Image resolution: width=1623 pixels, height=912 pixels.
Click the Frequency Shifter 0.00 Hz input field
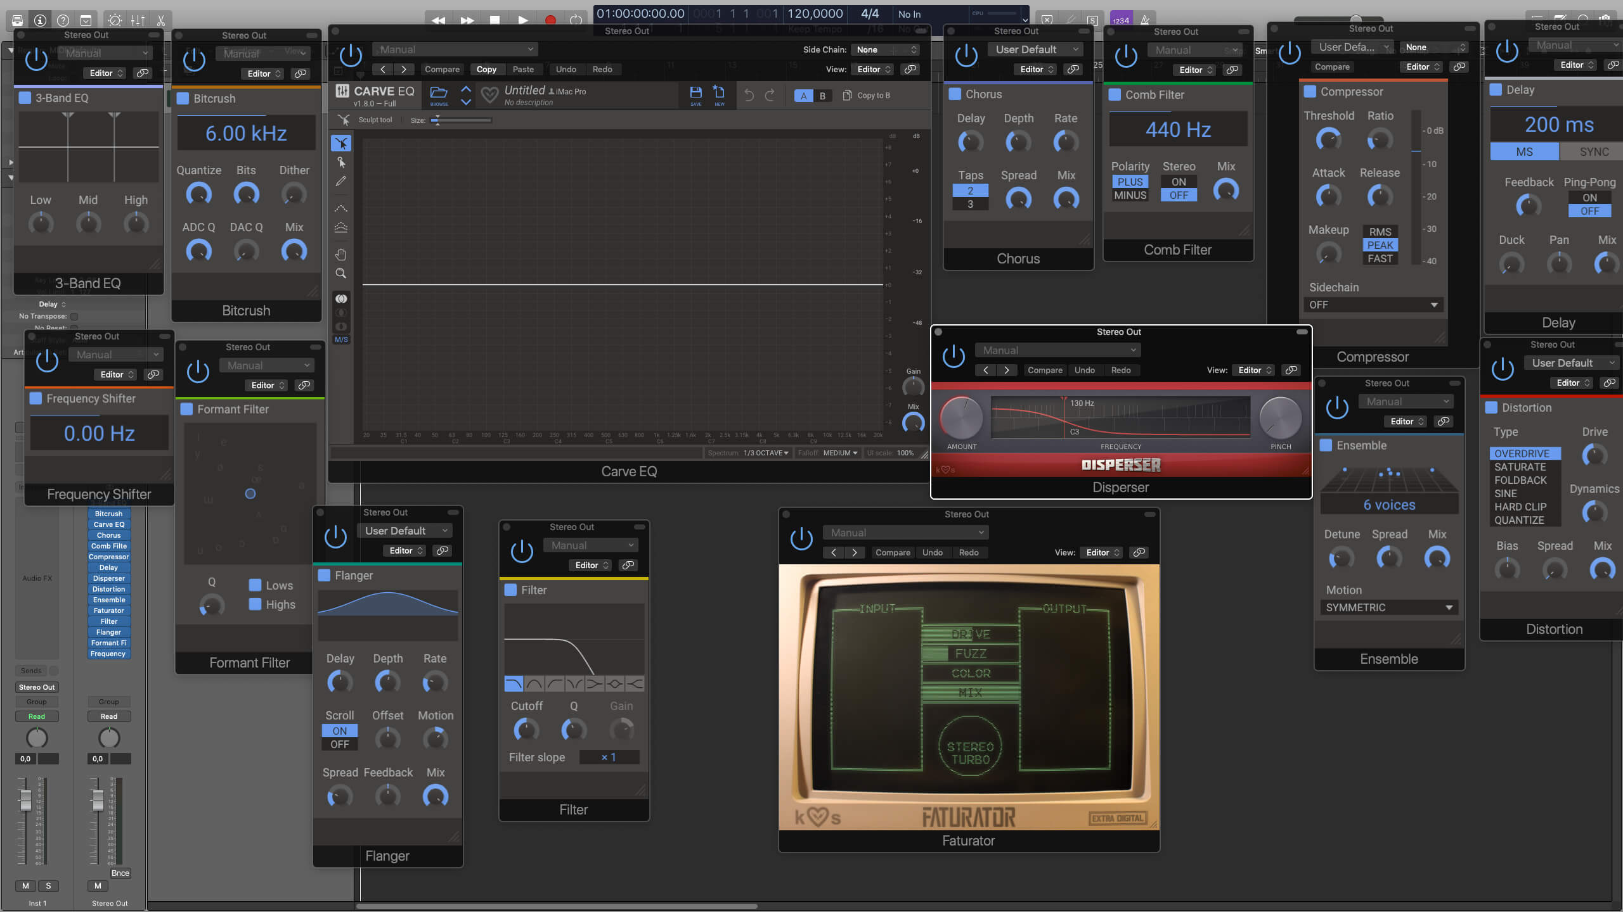click(99, 433)
